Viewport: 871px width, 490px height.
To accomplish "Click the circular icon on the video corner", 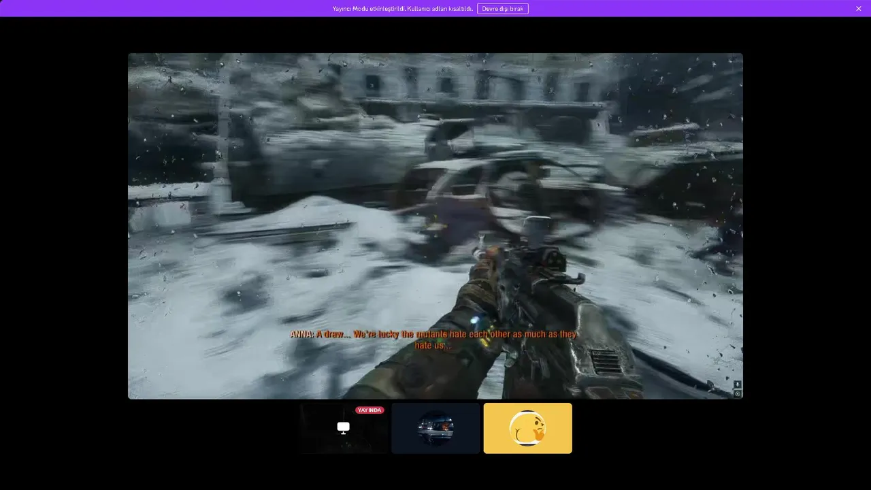I will coord(738,393).
